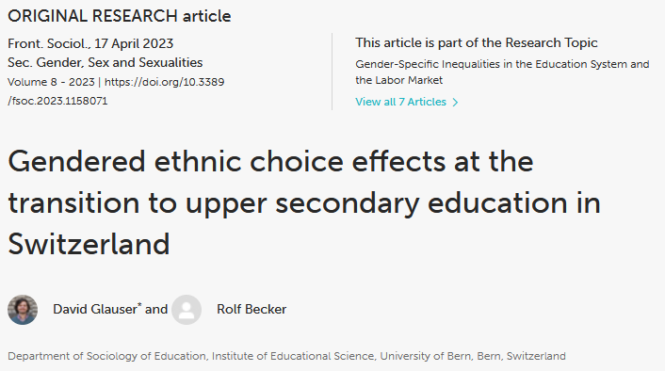The width and height of the screenshot is (665, 371).
Task: Click the University of Bern affiliation text
Action: [x=425, y=356]
